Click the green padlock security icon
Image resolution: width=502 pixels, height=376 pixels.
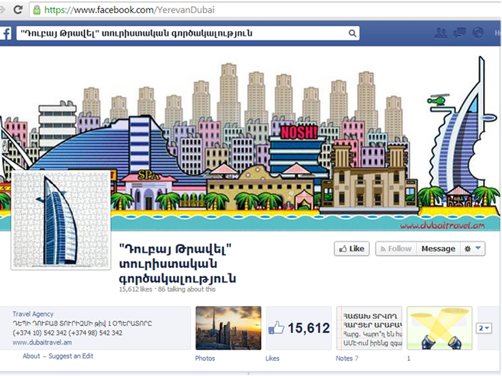(x=37, y=10)
